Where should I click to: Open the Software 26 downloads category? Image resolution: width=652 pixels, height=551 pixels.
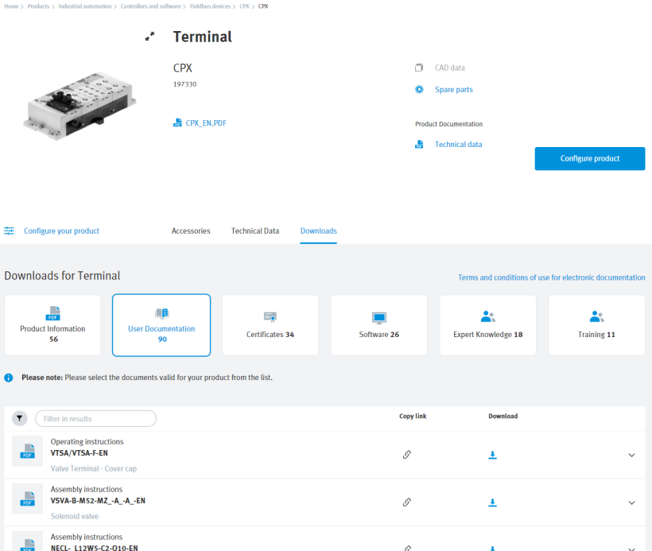(379, 325)
